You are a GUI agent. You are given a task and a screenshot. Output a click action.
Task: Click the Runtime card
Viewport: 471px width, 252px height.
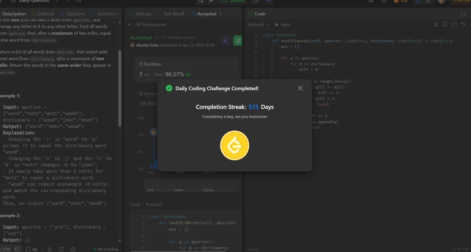[187, 69]
